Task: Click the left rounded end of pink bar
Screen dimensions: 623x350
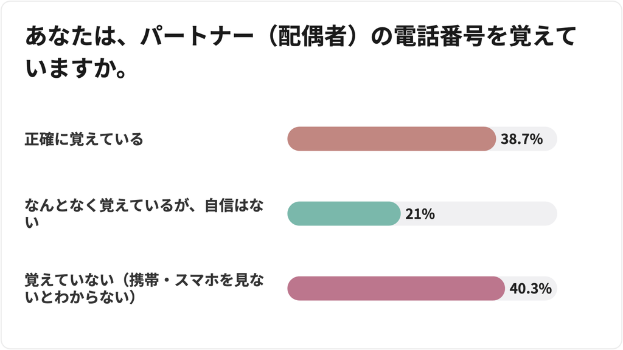Action: tap(294, 288)
